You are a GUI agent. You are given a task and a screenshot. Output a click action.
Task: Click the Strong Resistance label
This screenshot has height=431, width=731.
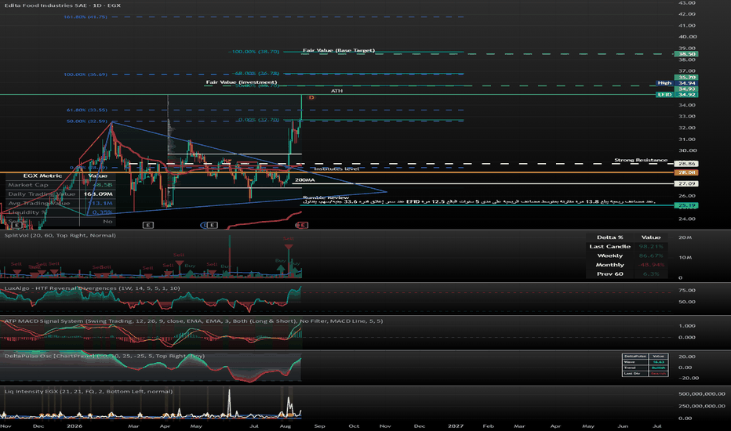click(641, 161)
